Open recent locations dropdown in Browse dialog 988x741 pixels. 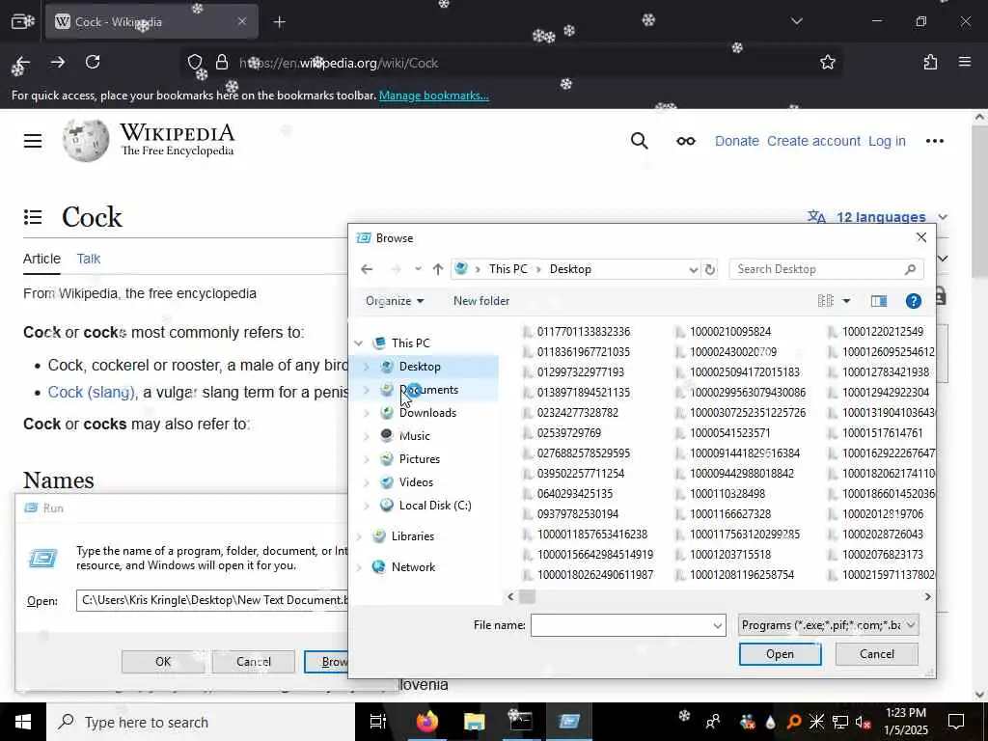tap(418, 270)
